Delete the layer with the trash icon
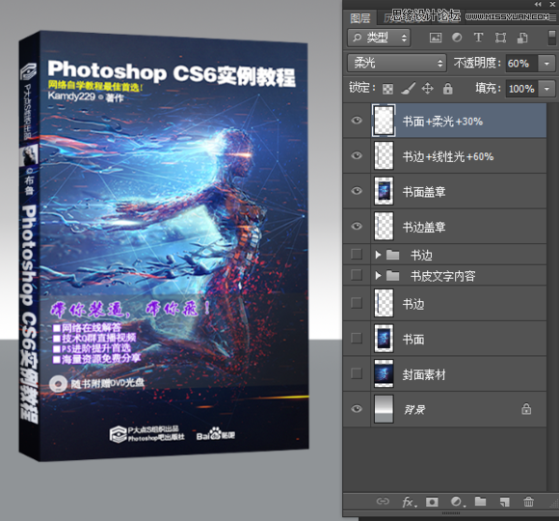Viewport: 559px width, 521px height. point(528,502)
